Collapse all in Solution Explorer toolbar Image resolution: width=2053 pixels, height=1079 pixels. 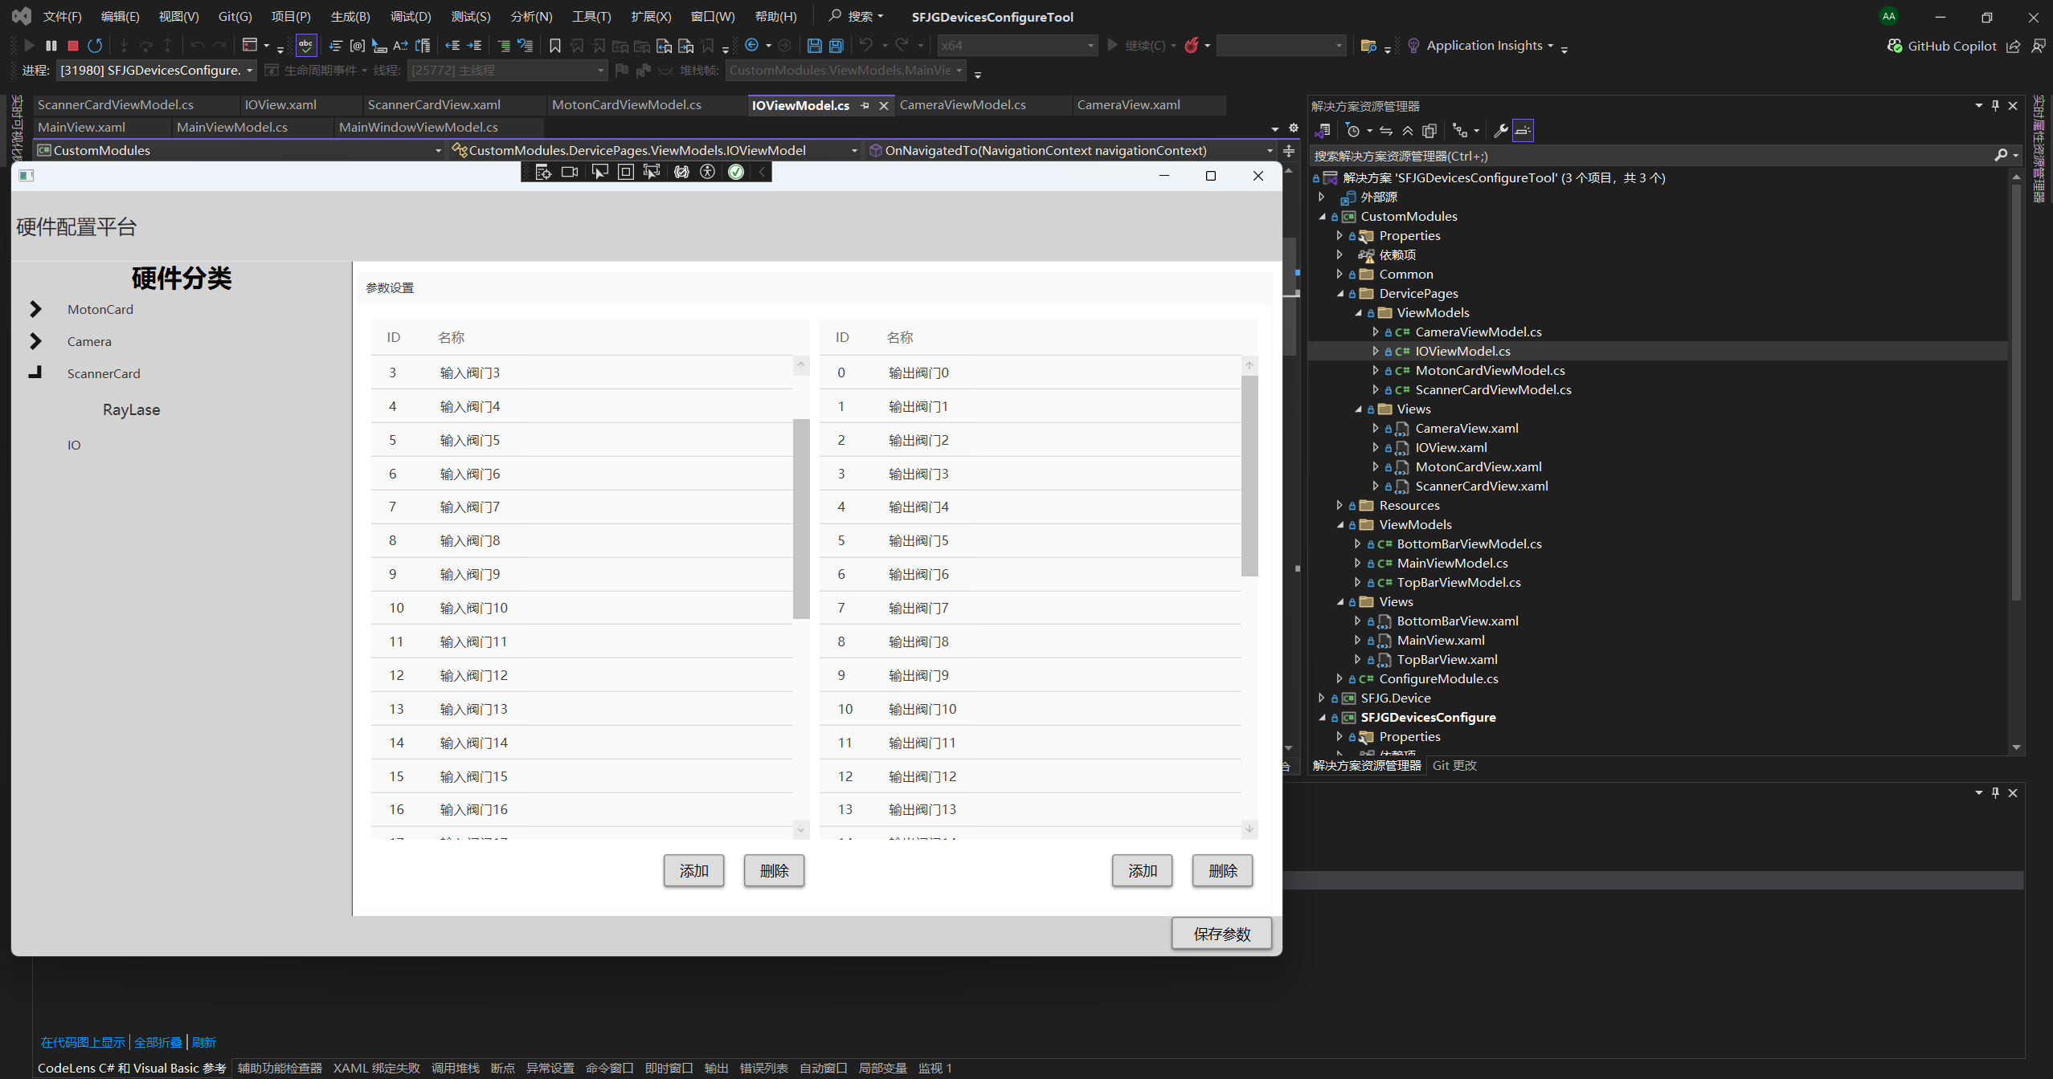[1408, 131]
